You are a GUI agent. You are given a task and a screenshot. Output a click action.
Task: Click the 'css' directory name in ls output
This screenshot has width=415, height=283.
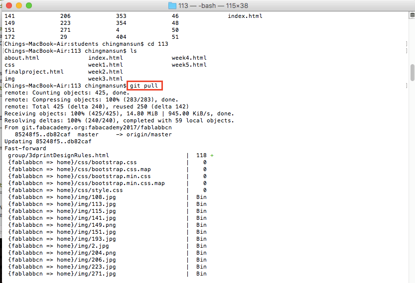pos(9,65)
